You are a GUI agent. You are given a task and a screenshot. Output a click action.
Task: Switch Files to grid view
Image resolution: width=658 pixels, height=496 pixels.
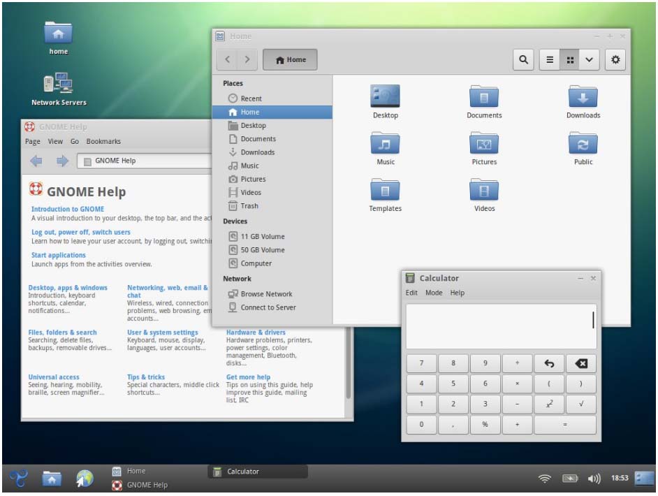570,59
